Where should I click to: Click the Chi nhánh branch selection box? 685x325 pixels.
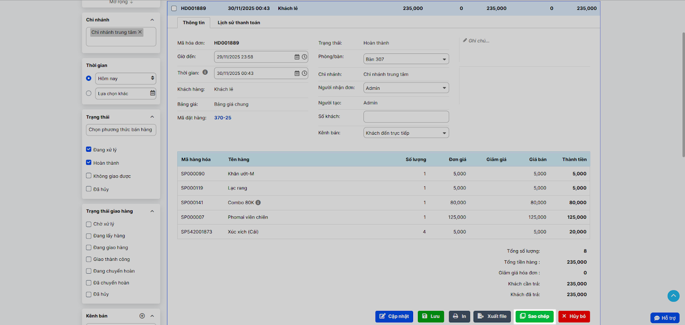(121, 37)
